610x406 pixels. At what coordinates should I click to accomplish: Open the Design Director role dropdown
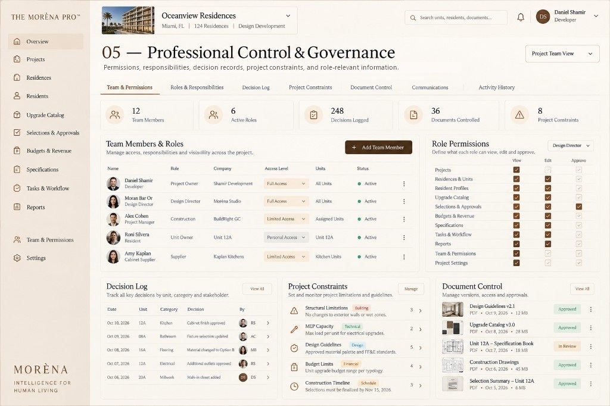coord(571,145)
